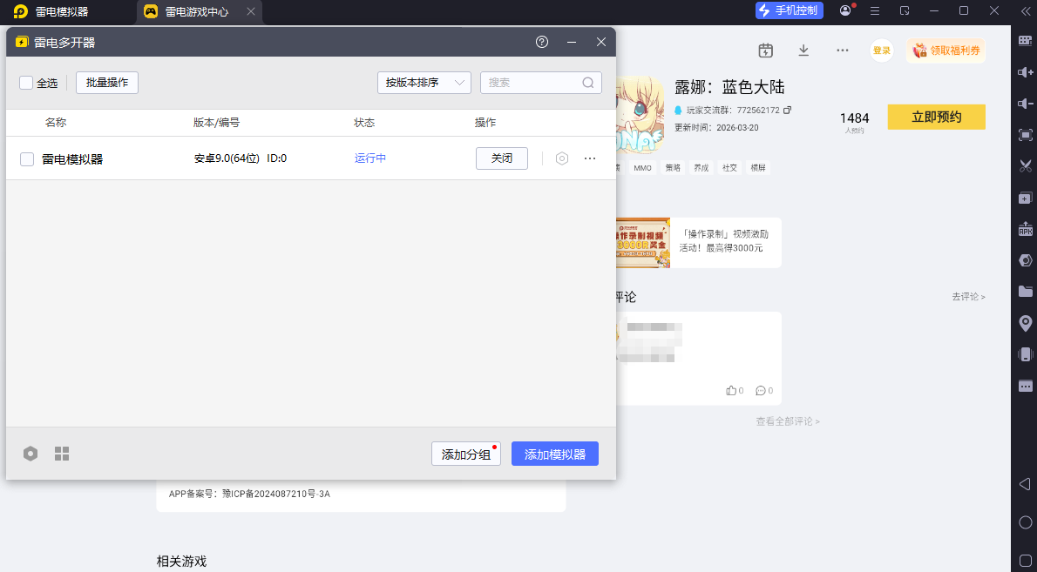Click the 运行中 status text
This screenshot has height=572, width=1037.
(x=370, y=158)
